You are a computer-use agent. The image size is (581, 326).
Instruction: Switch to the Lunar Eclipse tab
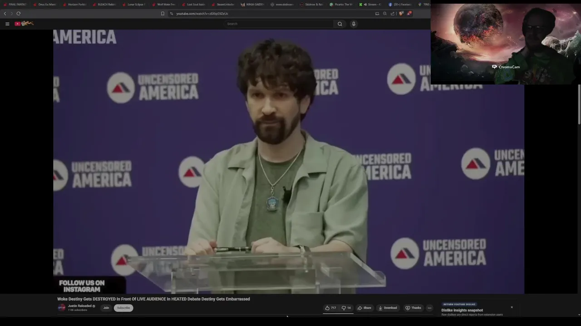[134, 5]
